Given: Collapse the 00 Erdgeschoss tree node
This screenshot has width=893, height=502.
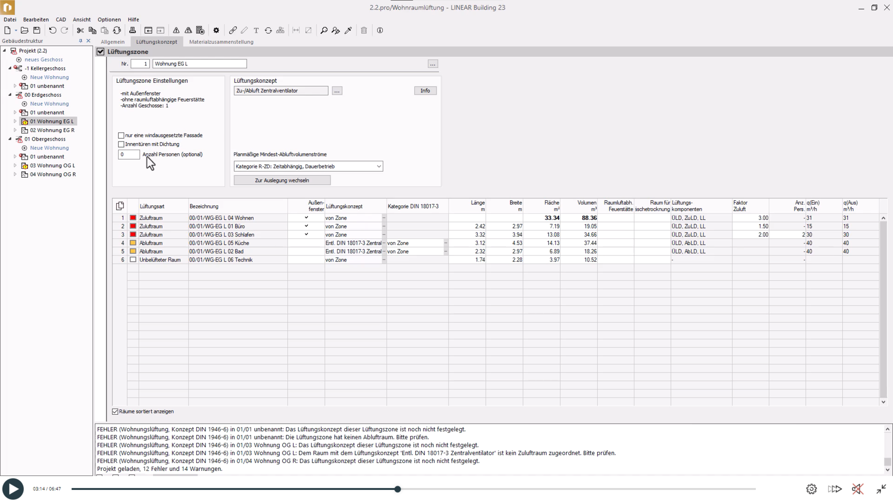Looking at the screenshot, I should (10, 95).
